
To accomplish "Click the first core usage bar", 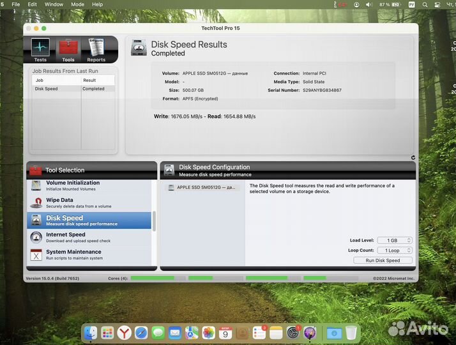I will (x=158, y=278).
